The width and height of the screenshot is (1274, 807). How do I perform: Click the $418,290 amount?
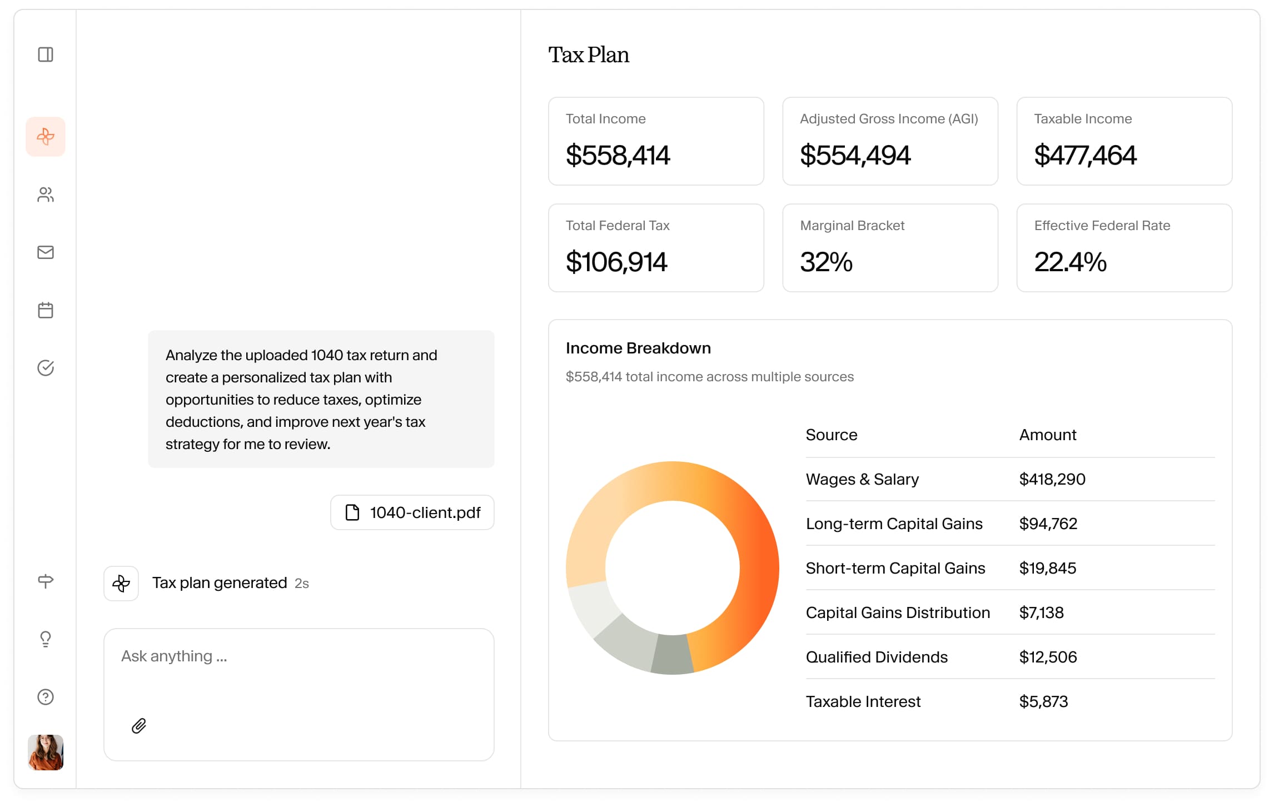[x=1052, y=479]
